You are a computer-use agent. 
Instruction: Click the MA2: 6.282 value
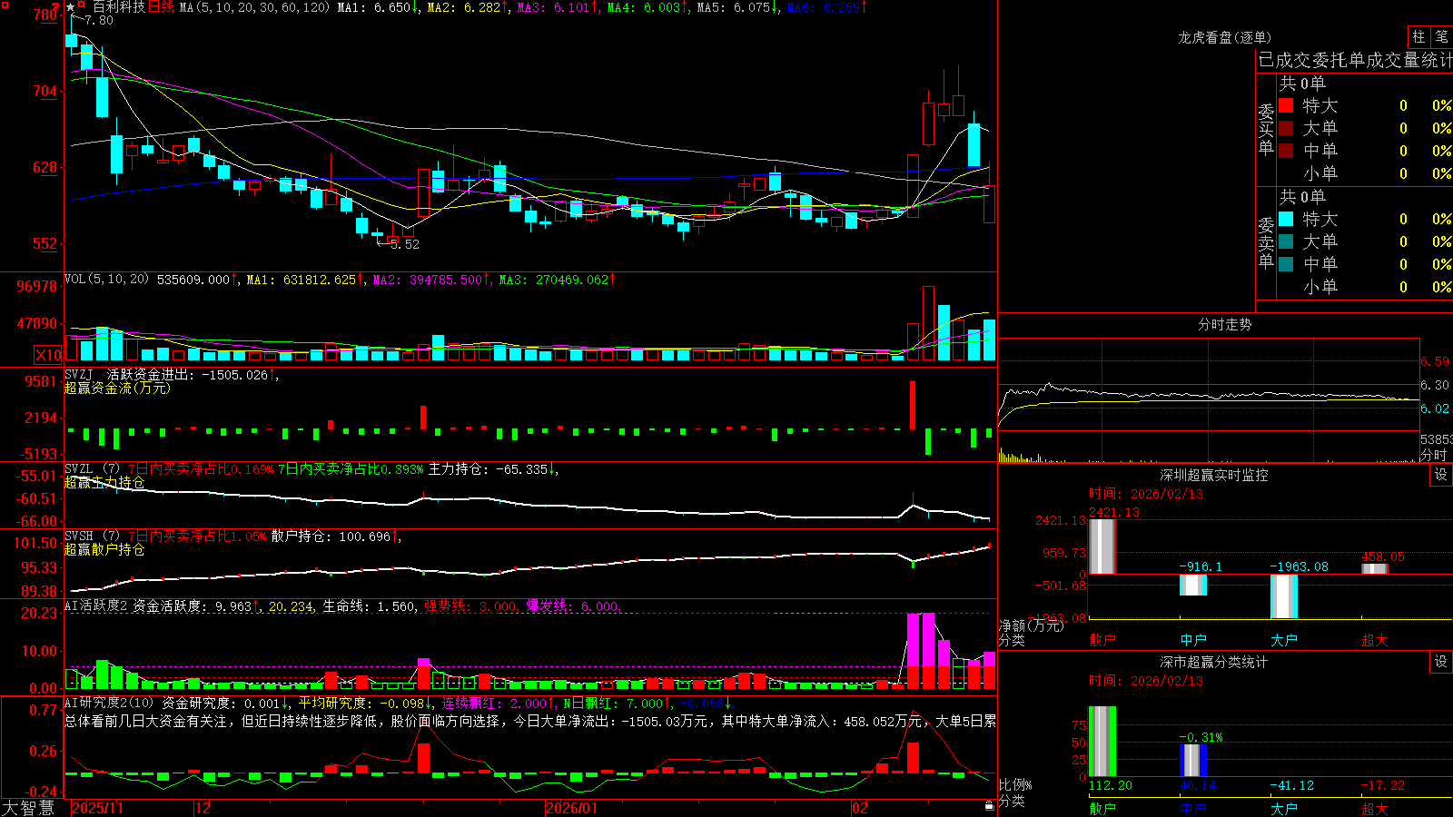coord(468,7)
